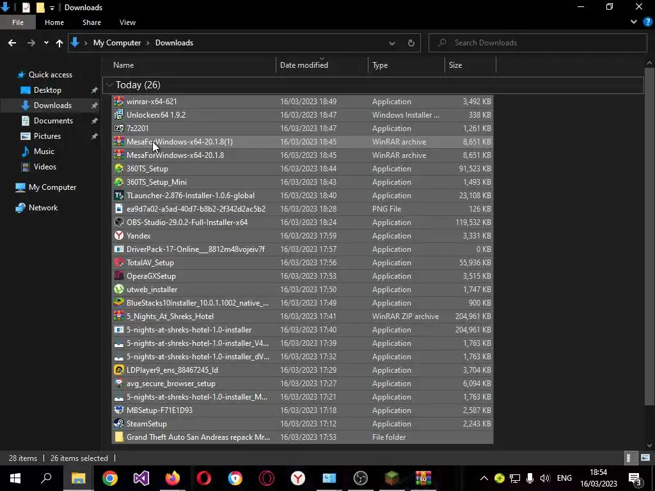This screenshot has width=655, height=491.
Task: Click the file list vertical scrollbar
Action: coord(649,237)
